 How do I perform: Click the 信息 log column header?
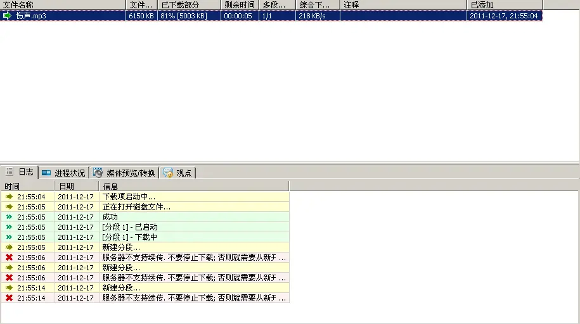point(194,186)
